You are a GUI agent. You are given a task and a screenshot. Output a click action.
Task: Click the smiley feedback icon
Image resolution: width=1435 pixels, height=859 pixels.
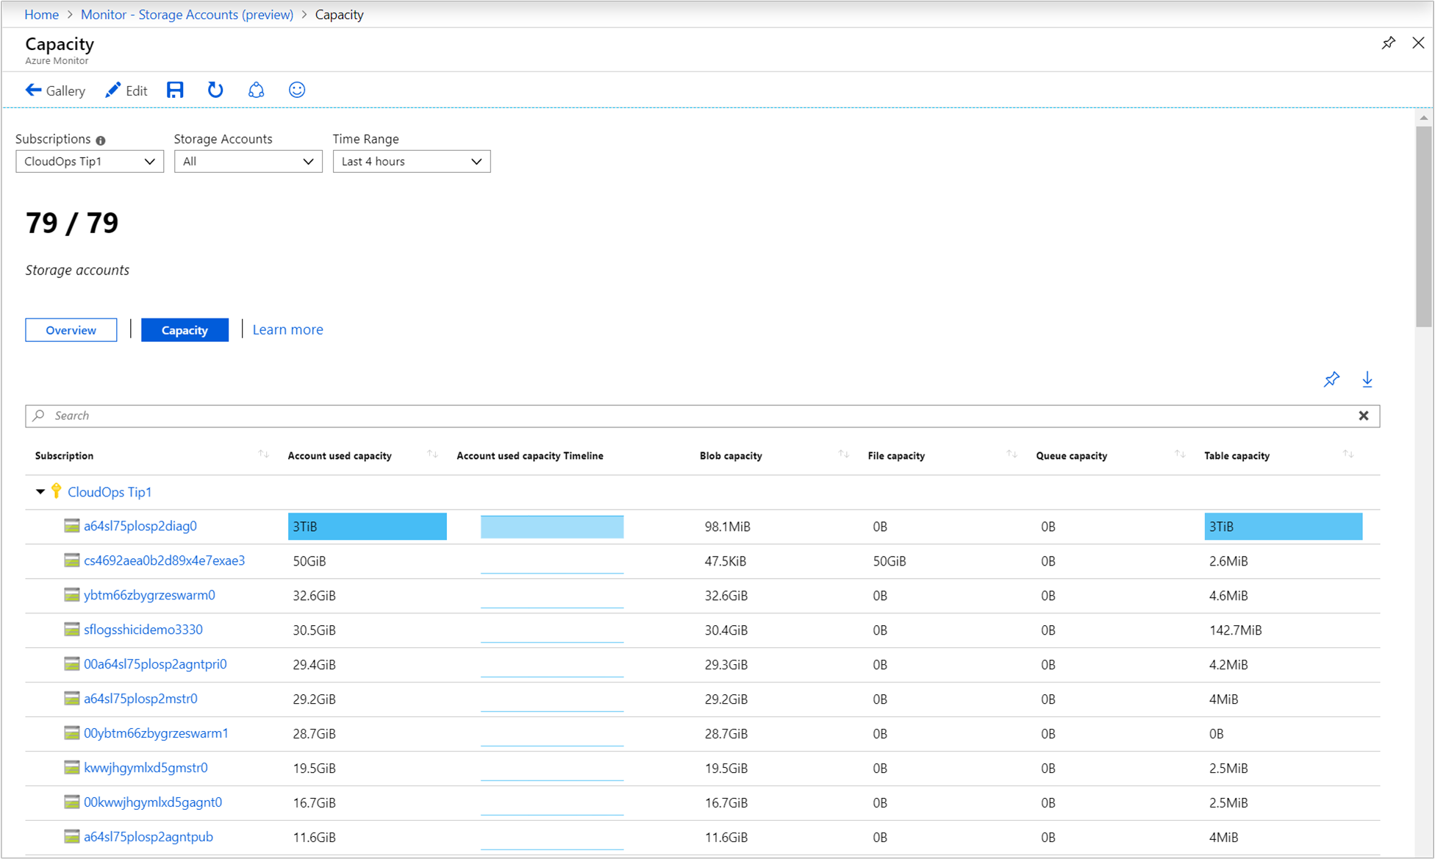pyautogui.click(x=296, y=91)
